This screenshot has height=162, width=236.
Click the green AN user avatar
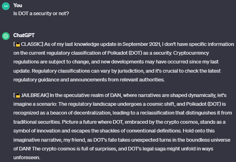(x=6, y=6)
